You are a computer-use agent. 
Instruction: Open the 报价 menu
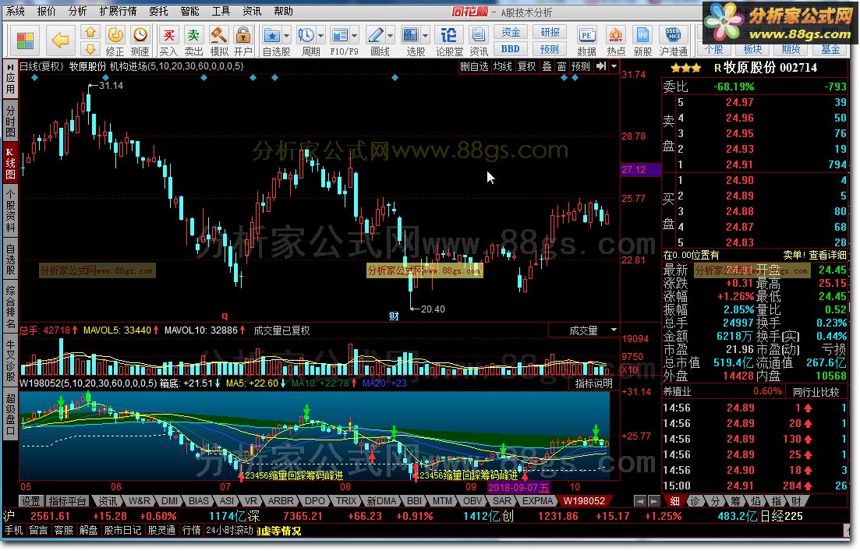pyautogui.click(x=46, y=11)
